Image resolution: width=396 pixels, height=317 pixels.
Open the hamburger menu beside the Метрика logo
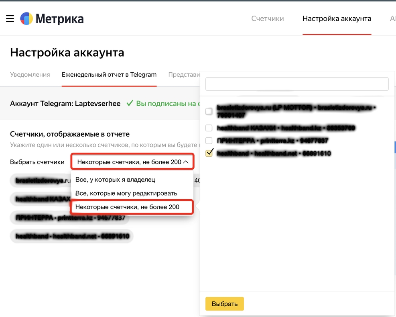coord(10,18)
